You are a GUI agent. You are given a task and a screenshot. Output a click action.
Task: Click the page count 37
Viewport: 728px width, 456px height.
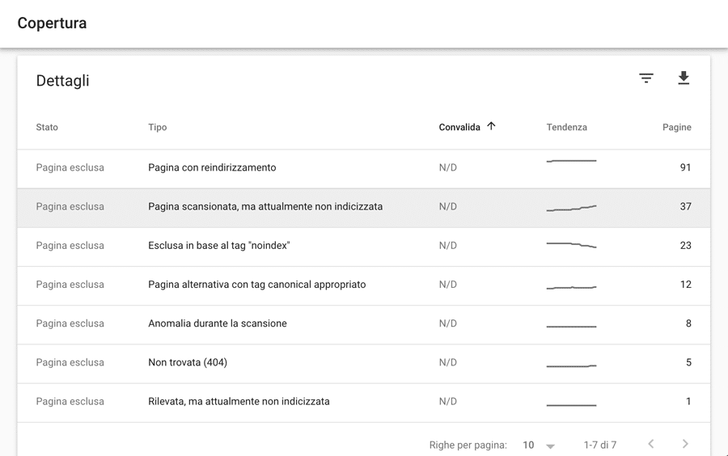[685, 206]
